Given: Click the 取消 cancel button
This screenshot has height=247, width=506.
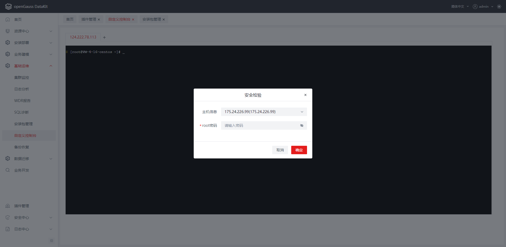Looking at the screenshot, I should pos(280,150).
